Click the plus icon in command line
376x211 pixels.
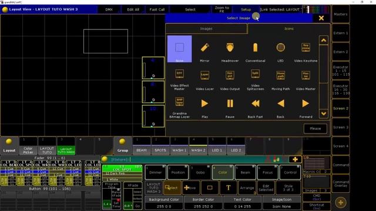[295, 159]
